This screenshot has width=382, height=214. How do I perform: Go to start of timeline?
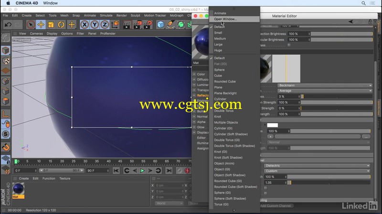[x=116, y=171]
